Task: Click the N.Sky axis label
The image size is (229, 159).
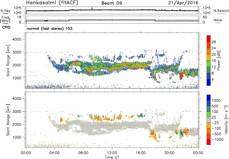Action: tap(5, 11)
